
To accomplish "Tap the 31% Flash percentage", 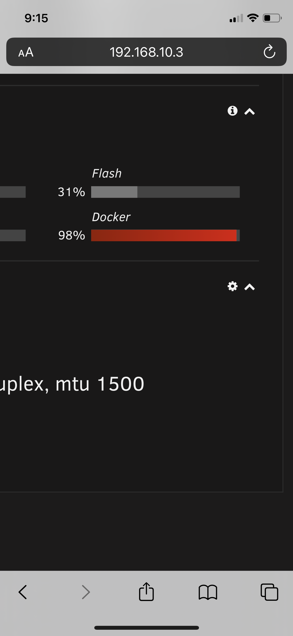I will pyautogui.click(x=72, y=192).
